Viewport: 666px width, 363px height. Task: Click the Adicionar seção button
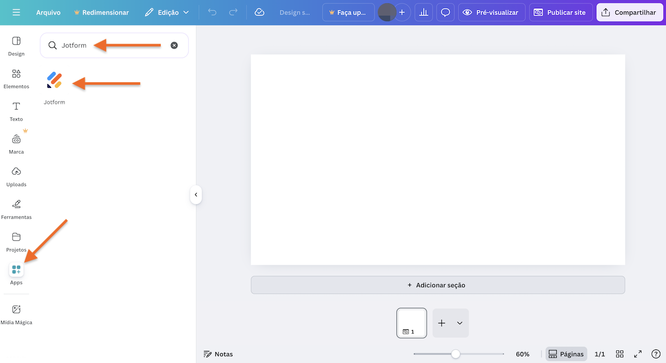coord(438,284)
